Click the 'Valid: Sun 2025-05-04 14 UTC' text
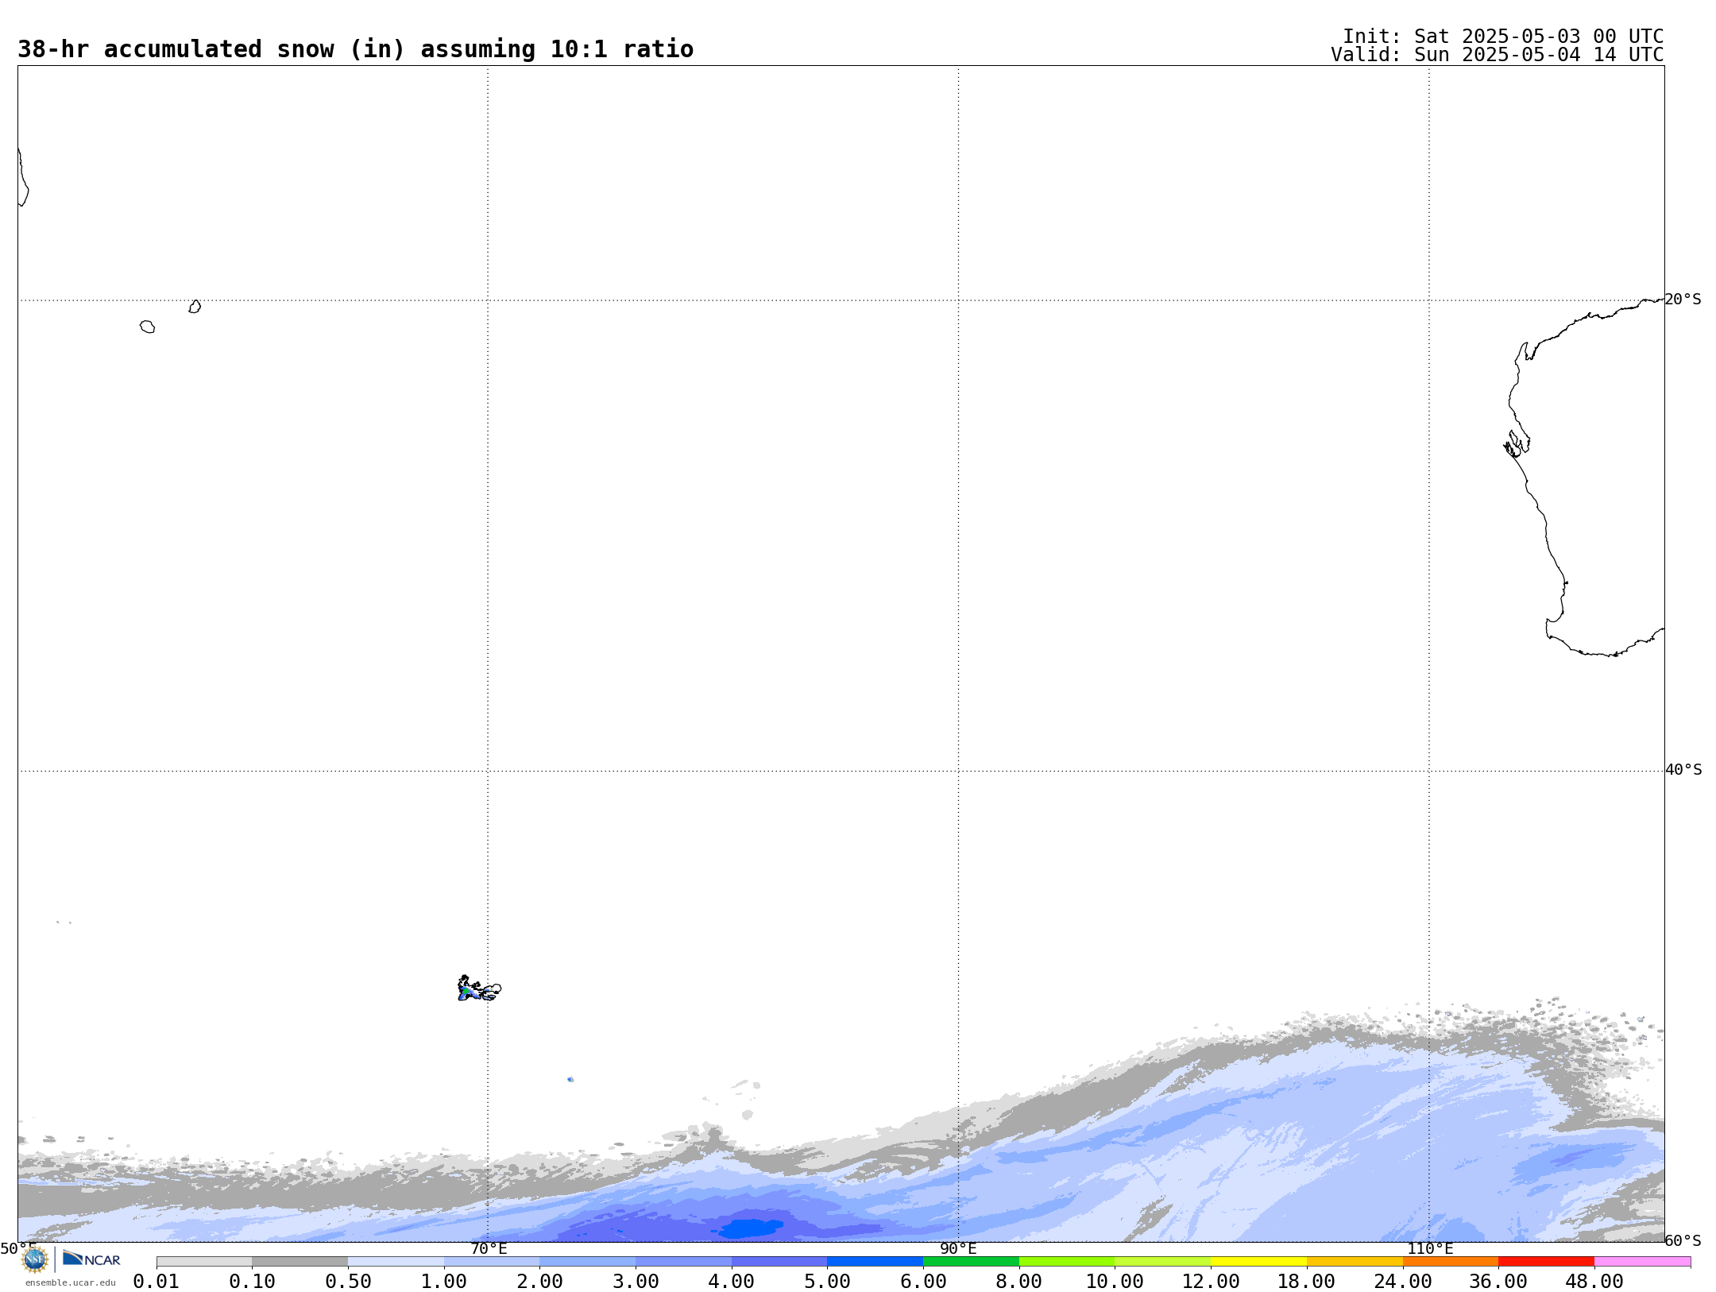 click(x=1498, y=55)
